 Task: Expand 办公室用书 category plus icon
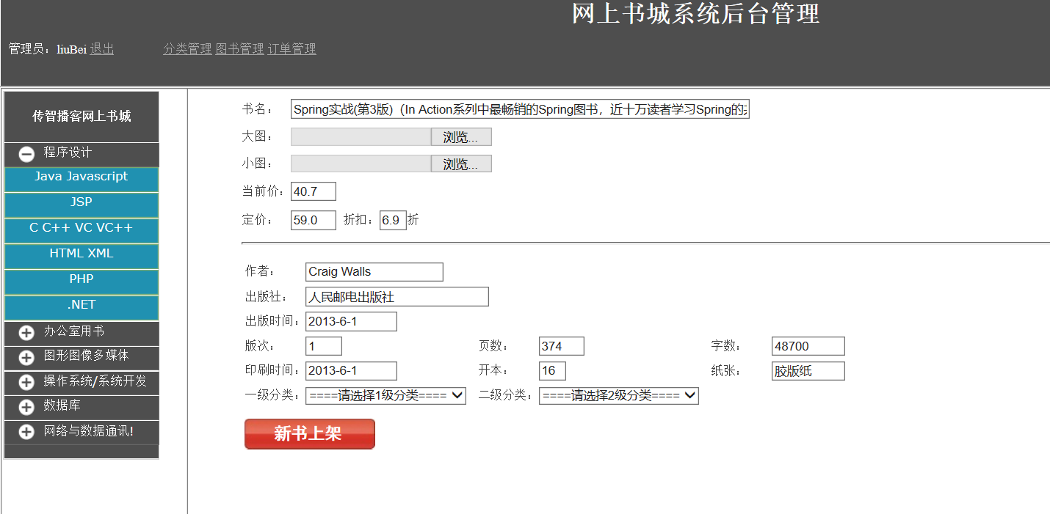(26, 333)
